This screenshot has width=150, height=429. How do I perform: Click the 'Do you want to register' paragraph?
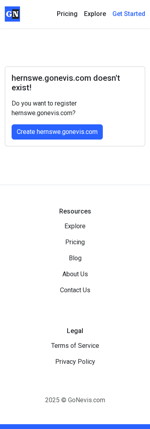click(x=44, y=108)
